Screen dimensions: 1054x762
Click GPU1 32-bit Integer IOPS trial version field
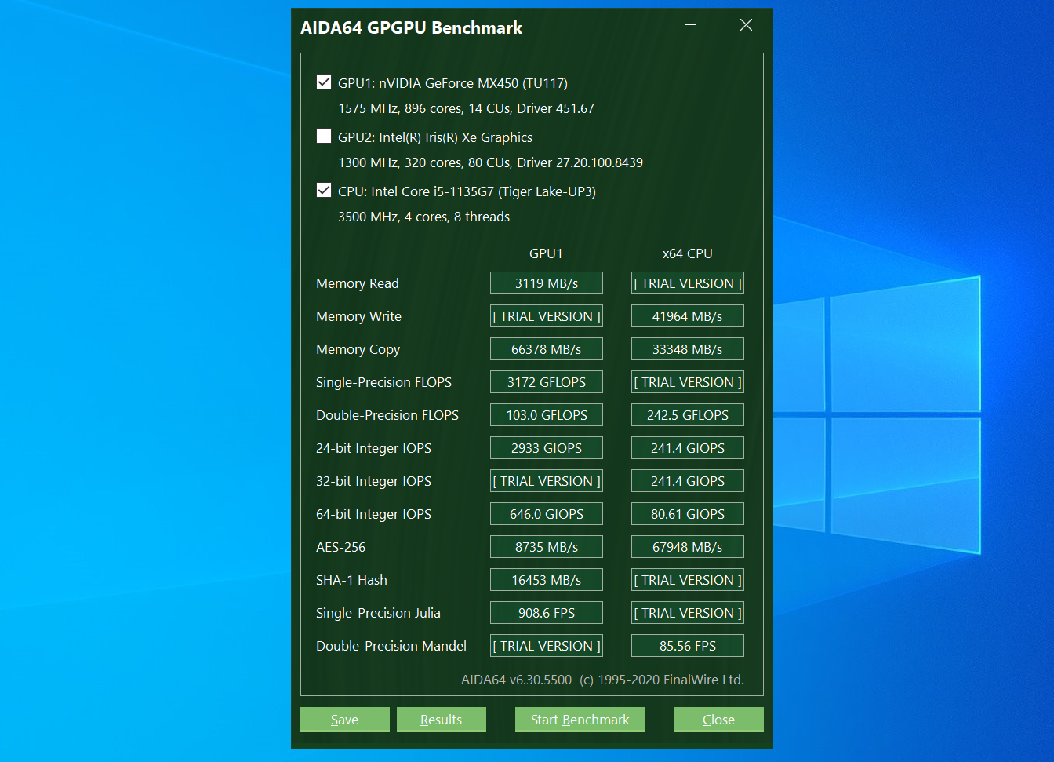[547, 481]
